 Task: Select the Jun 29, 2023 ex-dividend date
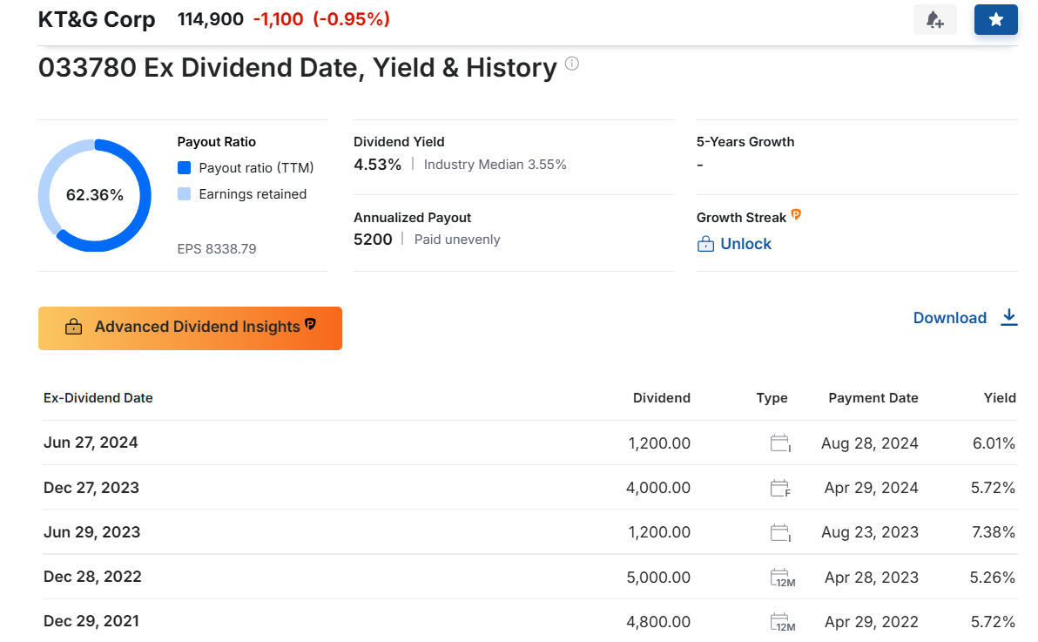(92, 532)
